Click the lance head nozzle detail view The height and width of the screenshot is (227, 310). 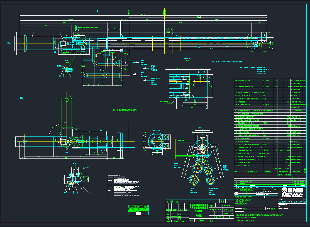tap(202, 150)
